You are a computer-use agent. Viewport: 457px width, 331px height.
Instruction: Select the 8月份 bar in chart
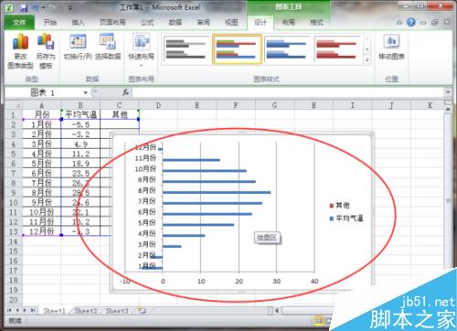tap(217, 192)
